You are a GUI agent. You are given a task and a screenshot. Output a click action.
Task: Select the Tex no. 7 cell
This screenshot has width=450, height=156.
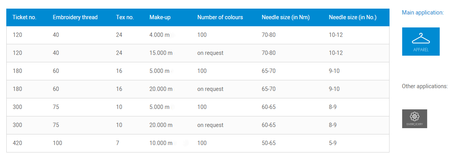pos(117,143)
